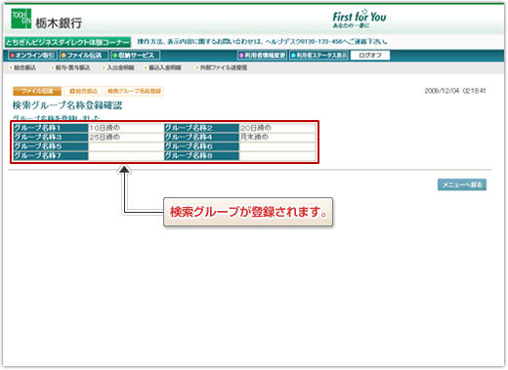Go to 振込入金明細 submenu link
The width and height of the screenshot is (508, 370).
click(165, 67)
